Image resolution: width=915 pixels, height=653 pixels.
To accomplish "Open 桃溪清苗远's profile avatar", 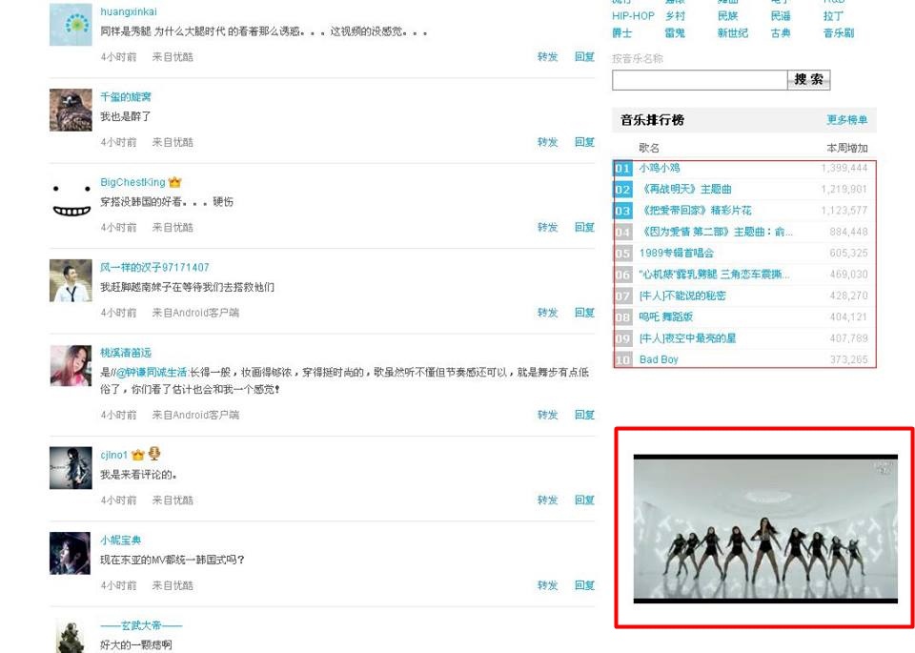I will click(x=71, y=365).
